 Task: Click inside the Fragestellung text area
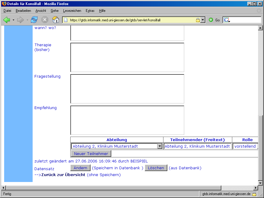click(x=127, y=89)
